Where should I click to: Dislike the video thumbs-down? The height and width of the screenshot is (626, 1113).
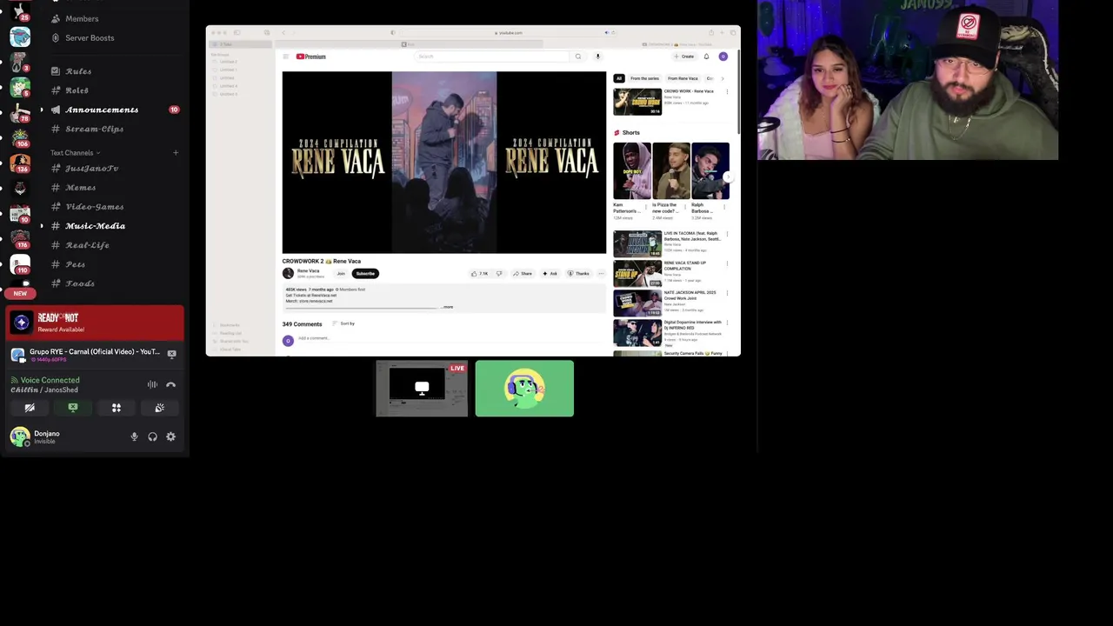(x=499, y=273)
